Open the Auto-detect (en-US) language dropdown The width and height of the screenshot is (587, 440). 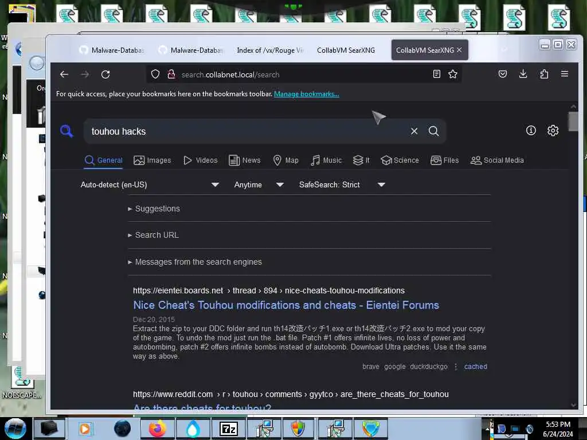tap(150, 184)
